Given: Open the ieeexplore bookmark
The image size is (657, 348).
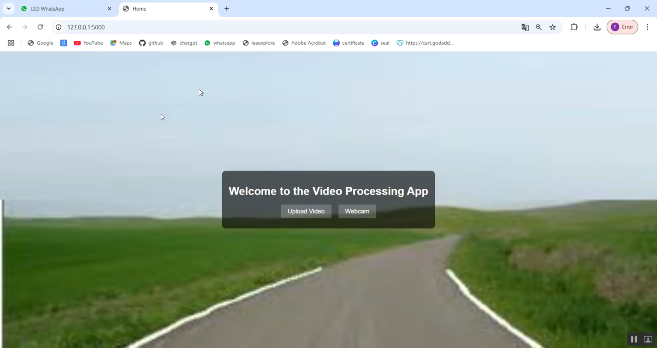Looking at the screenshot, I should pyautogui.click(x=259, y=43).
